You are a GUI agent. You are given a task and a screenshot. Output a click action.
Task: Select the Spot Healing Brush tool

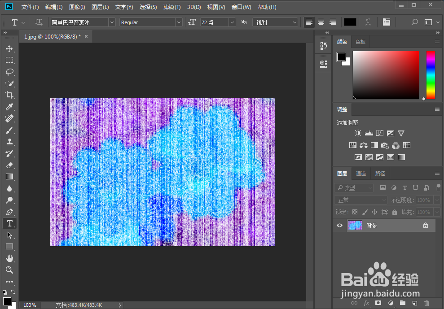pyautogui.click(x=9, y=118)
